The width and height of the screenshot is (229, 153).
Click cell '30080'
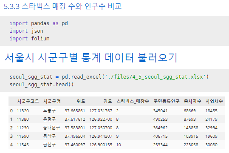[x=211, y=144]
